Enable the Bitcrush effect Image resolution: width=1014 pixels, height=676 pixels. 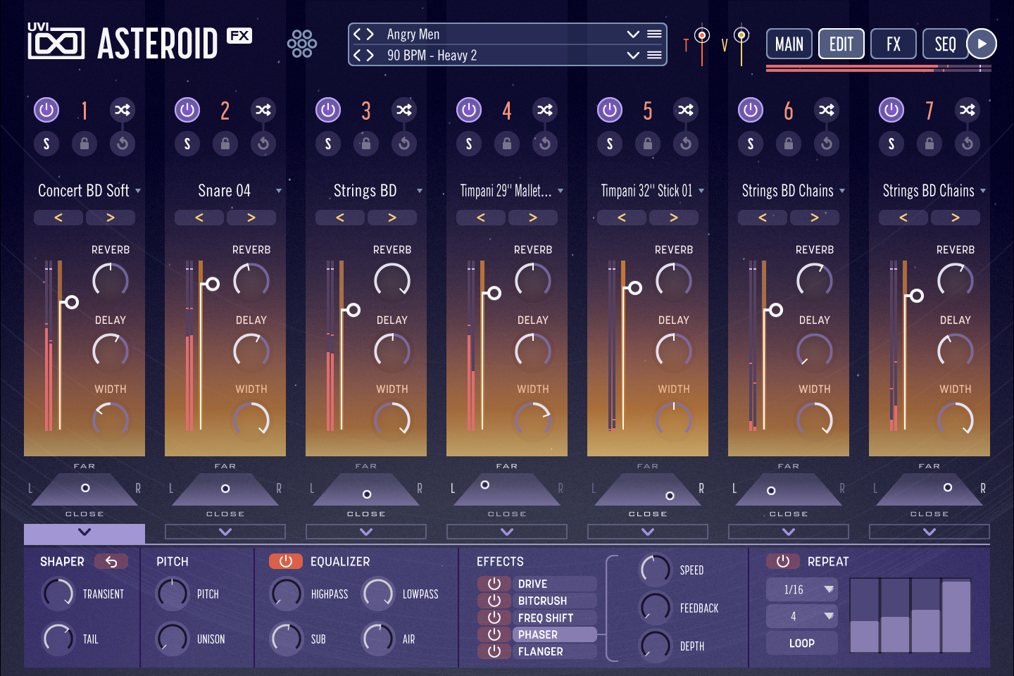(x=494, y=601)
